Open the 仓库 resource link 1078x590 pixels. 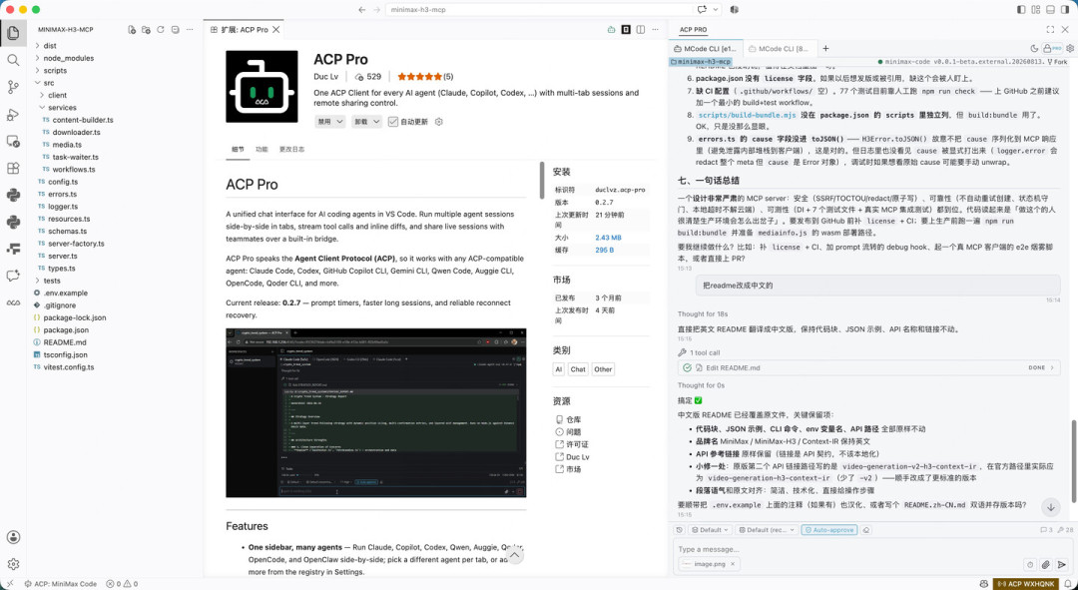[573, 419]
